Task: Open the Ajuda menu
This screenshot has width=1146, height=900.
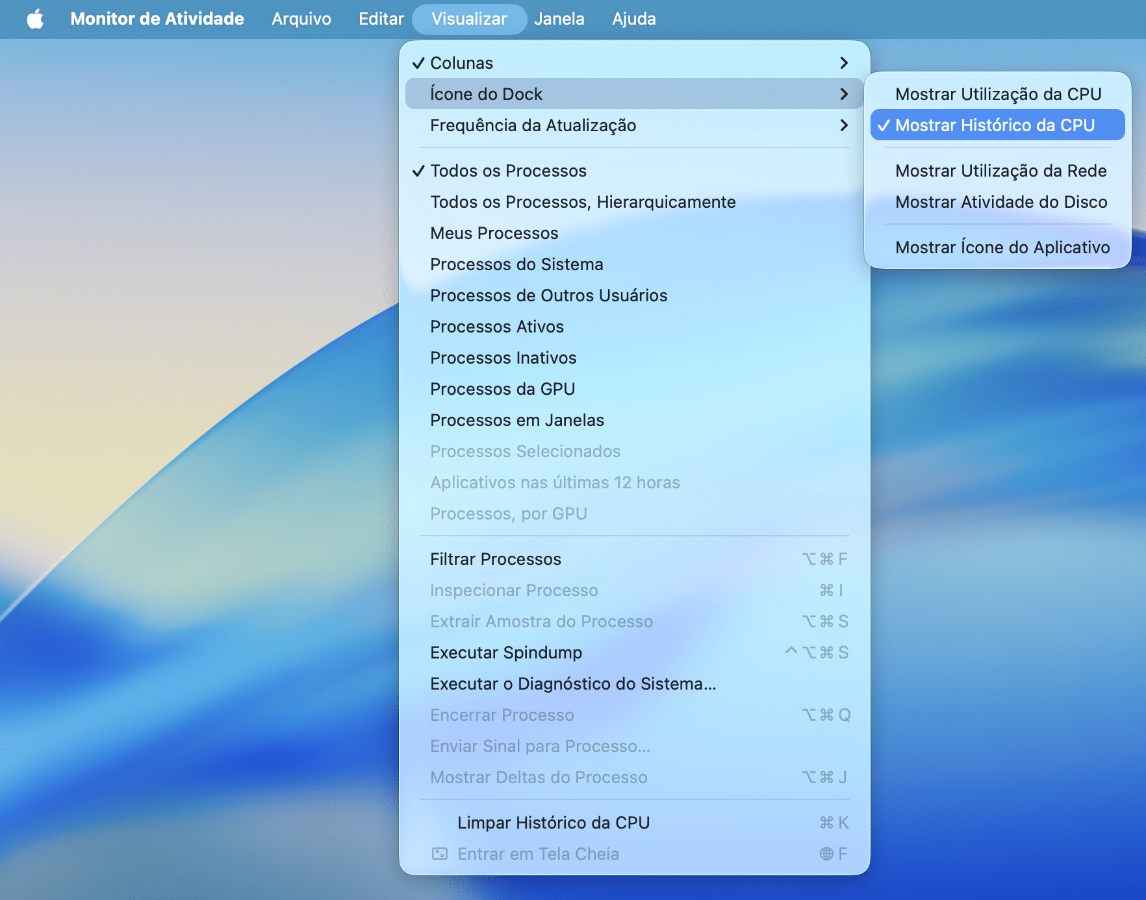Action: 633,19
